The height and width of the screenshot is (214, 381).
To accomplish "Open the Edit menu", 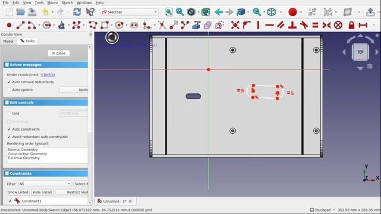I will tap(16, 2).
